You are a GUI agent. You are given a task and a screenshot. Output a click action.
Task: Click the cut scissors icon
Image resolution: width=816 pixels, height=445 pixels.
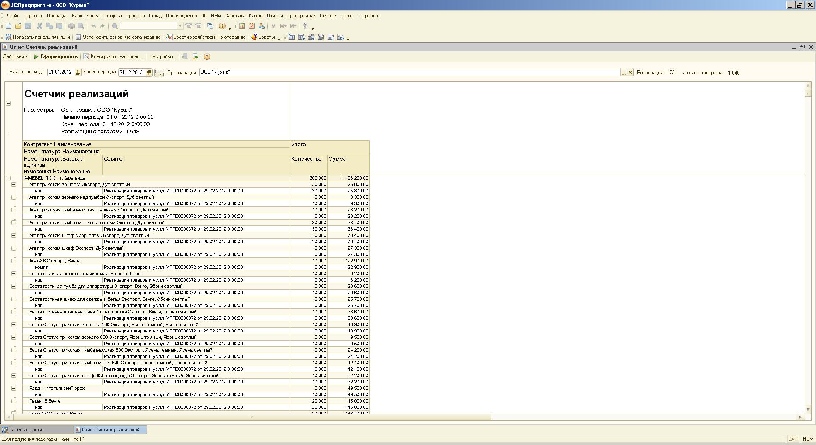(x=40, y=26)
